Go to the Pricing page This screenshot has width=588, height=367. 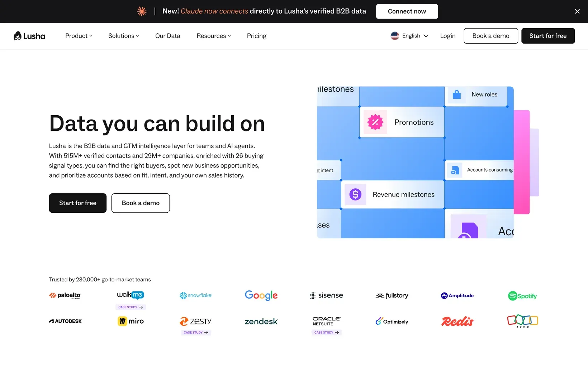coord(257,36)
